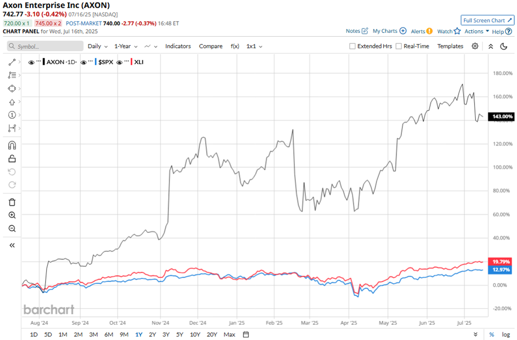This screenshot has width=517, height=340.
Task: Redo the last chart action
Action: click(12, 185)
